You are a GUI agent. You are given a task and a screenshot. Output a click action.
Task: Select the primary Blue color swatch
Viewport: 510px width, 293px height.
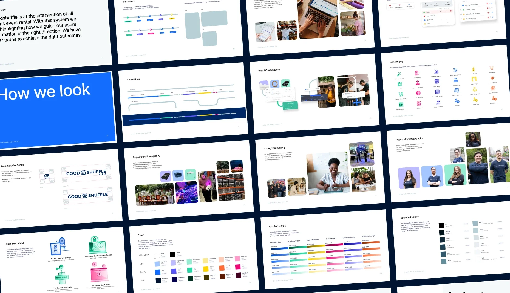click(x=158, y=272)
